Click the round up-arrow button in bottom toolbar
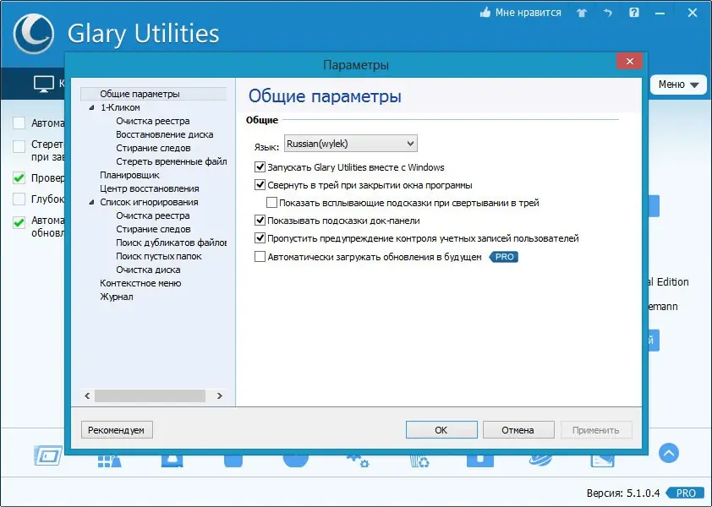Screen dimensions: 712x507 click(668, 453)
